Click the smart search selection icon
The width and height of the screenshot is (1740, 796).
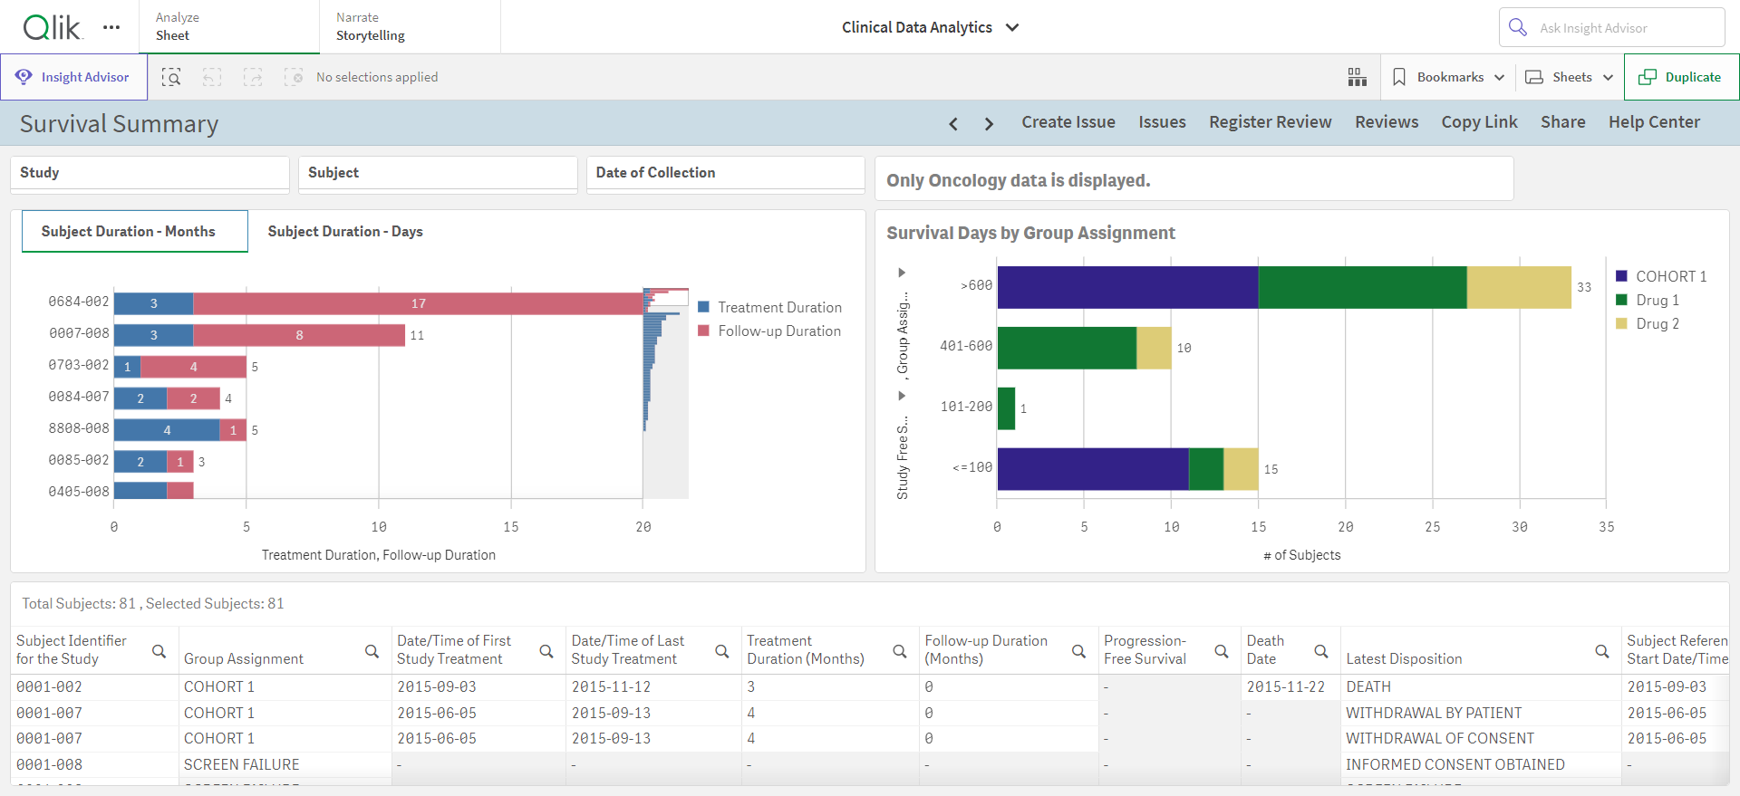point(171,77)
